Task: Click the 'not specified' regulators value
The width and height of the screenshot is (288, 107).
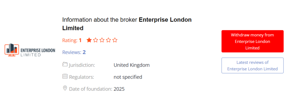Action: pyautogui.click(x=128, y=77)
